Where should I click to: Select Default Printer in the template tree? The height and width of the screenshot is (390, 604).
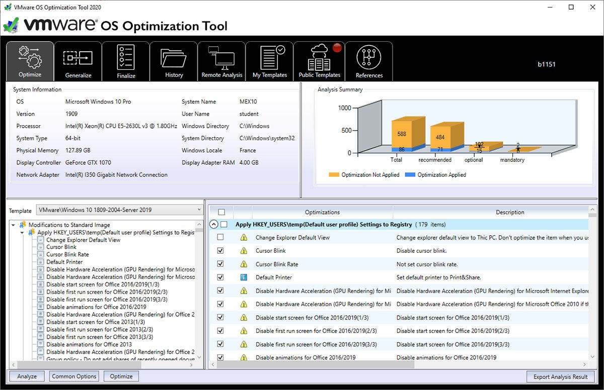click(64, 262)
